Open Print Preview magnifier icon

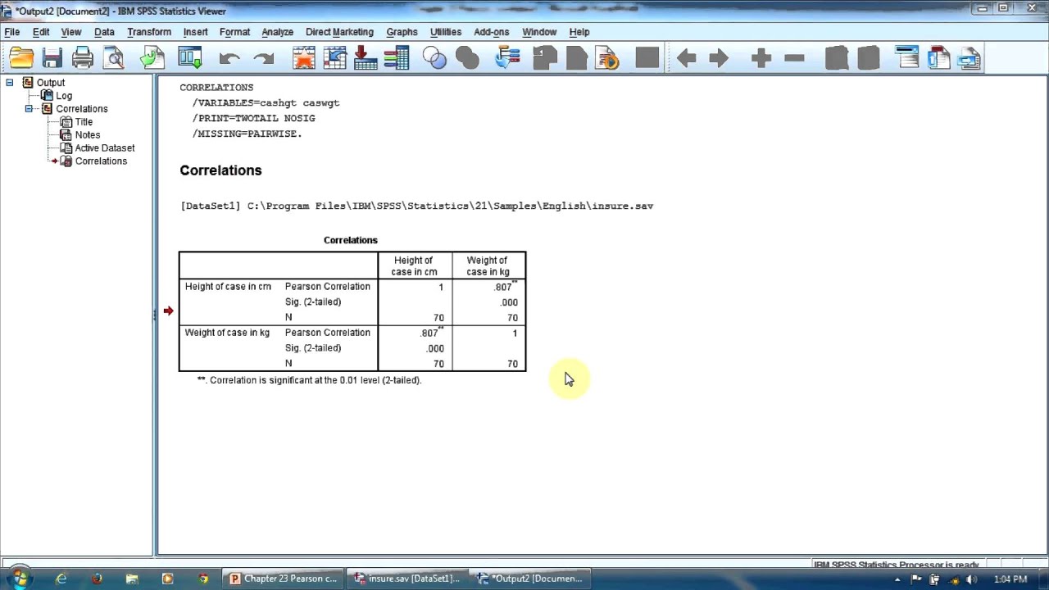pos(114,58)
